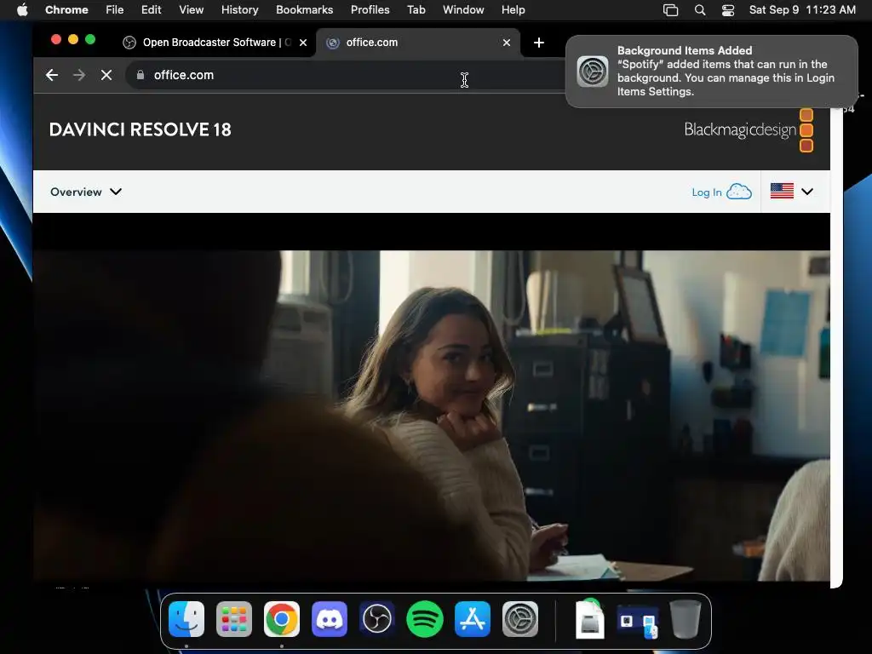
Task: Open App Store from the Dock
Action: click(473, 619)
